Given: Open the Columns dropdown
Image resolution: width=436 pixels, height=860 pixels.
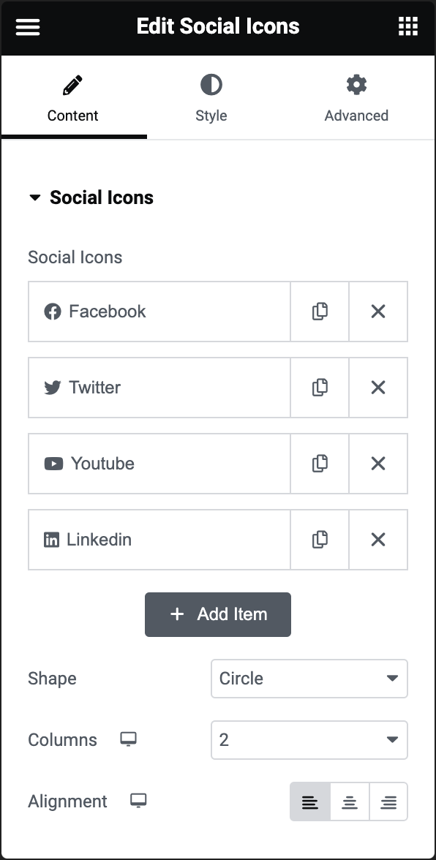Looking at the screenshot, I should 309,740.
